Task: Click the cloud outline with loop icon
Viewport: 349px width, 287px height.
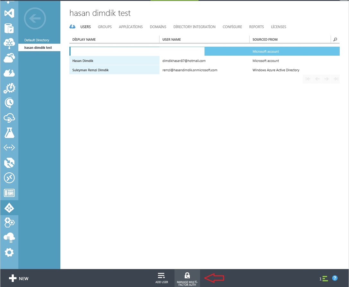Action: coord(9,118)
